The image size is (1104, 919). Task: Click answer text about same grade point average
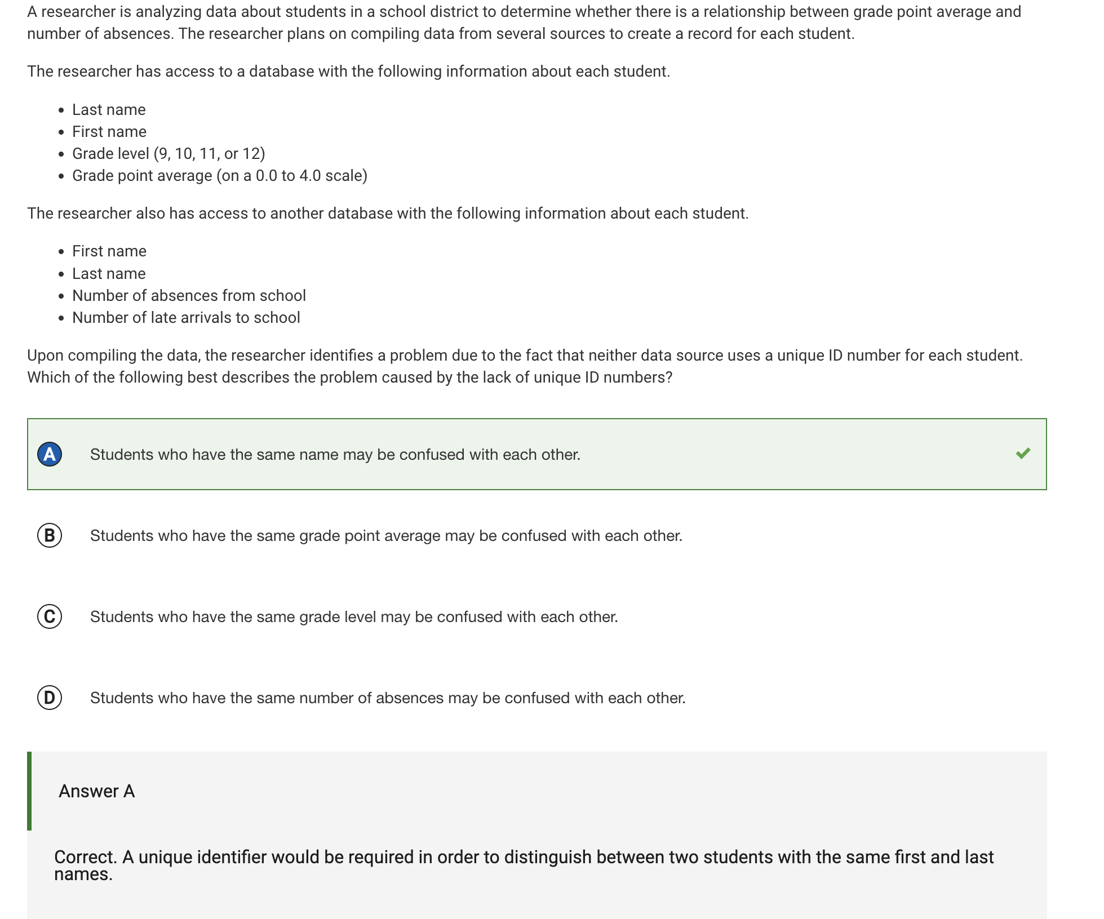386,536
